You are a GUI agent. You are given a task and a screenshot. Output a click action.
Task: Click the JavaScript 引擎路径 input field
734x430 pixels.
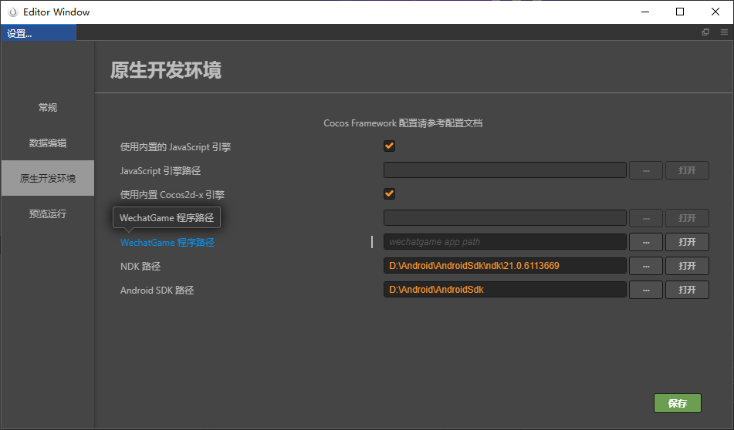tap(505, 170)
